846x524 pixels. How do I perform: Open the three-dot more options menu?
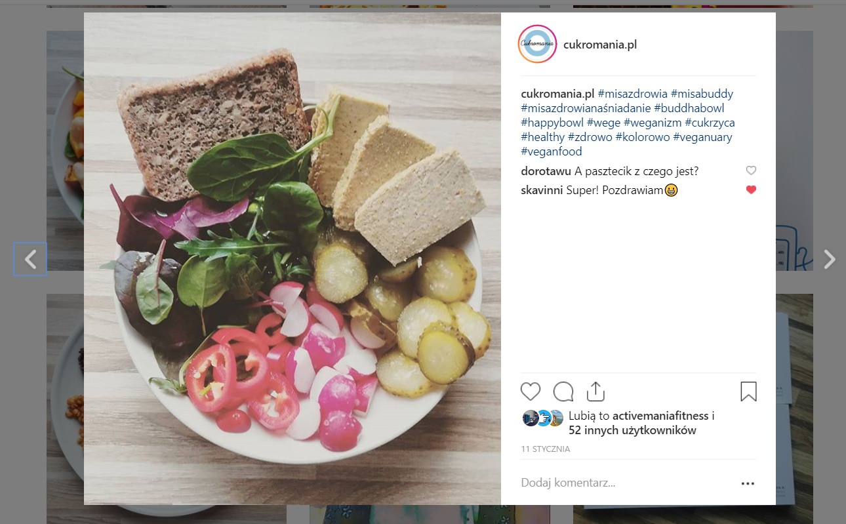748,483
